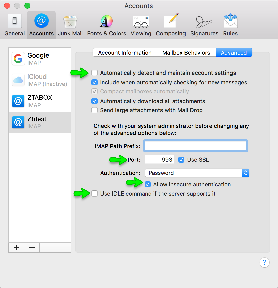
Task: Open help with the question mark button
Action: (264, 263)
